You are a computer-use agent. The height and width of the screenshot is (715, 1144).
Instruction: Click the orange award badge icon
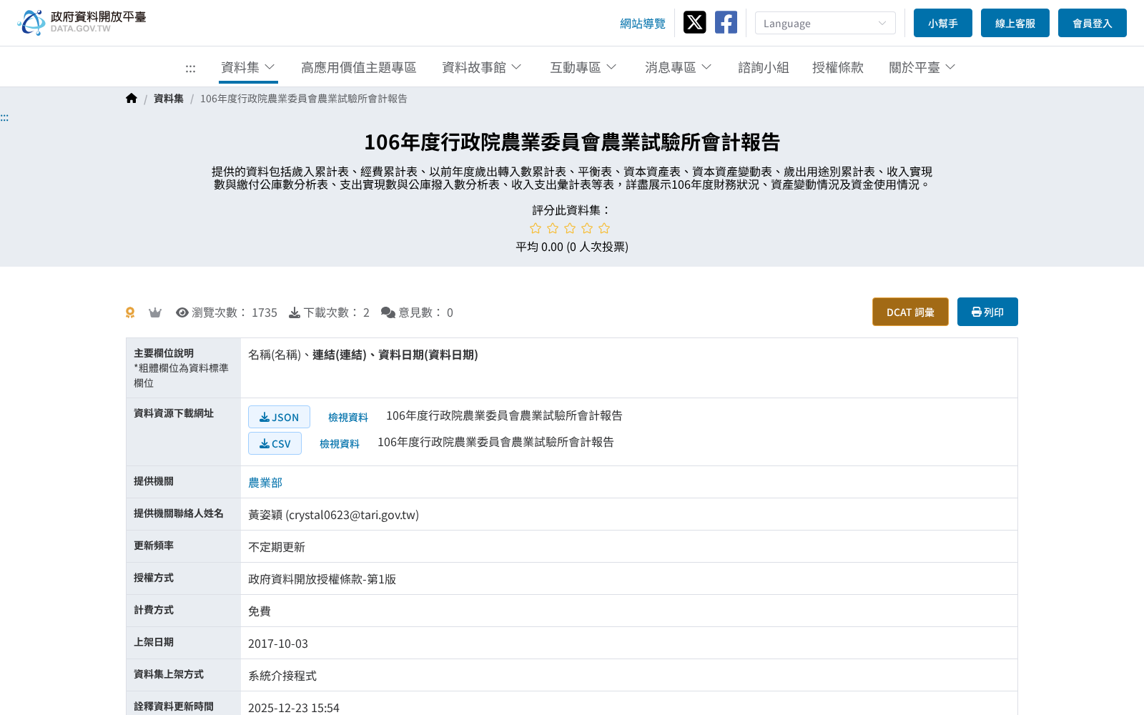pos(130,312)
